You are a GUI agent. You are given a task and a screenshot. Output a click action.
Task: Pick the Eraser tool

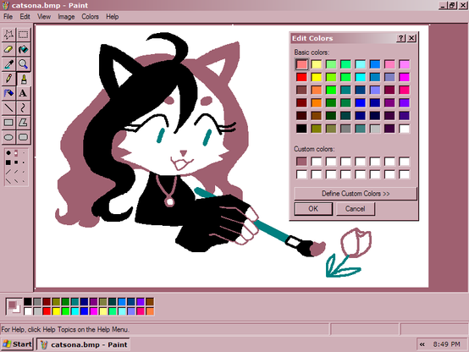pyautogui.click(x=8, y=49)
